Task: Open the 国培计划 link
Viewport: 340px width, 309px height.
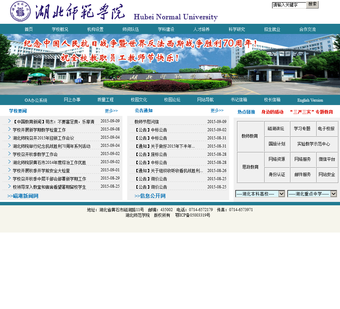Action: [277, 144]
